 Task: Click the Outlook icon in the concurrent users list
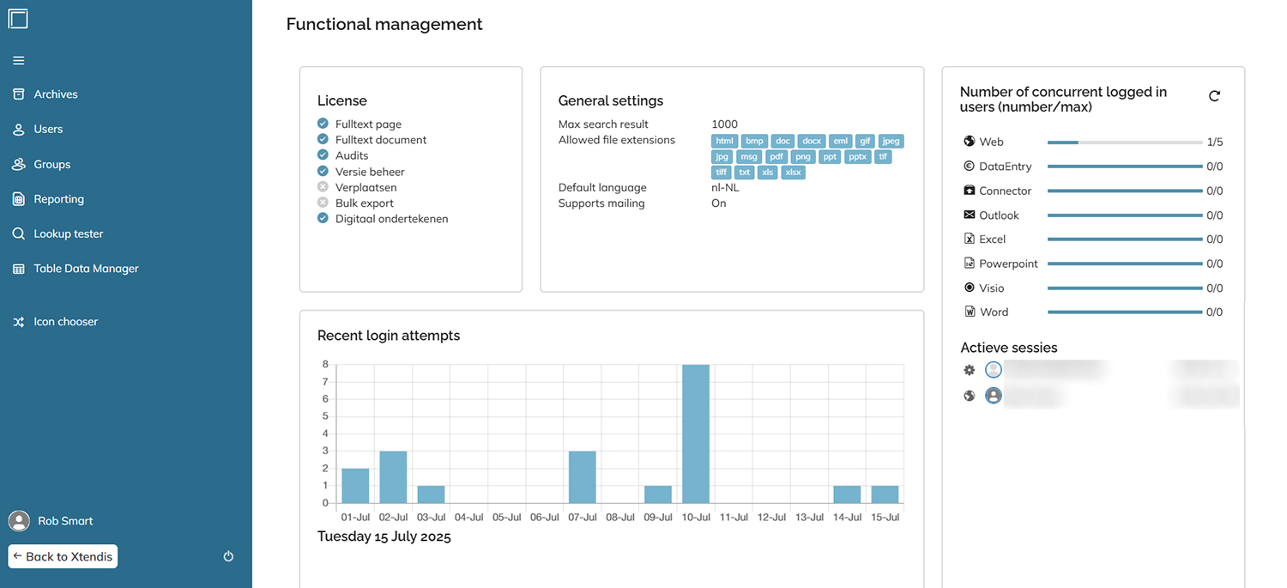point(969,215)
